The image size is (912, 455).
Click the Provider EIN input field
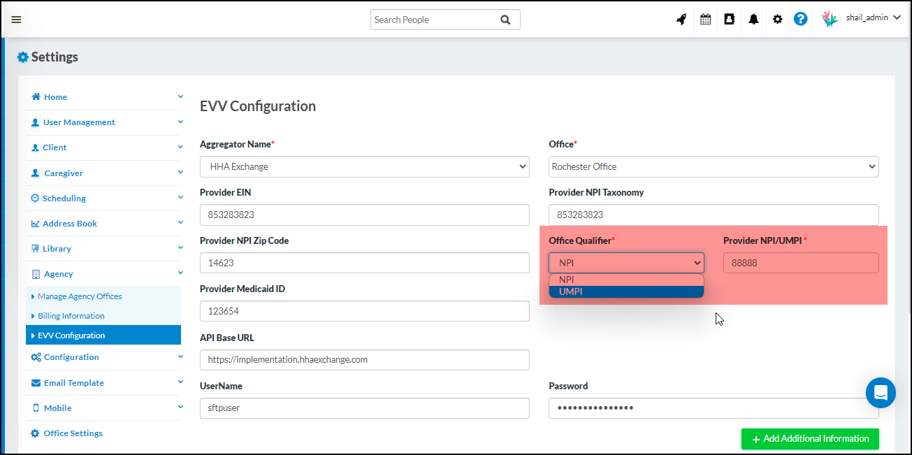tap(364, 215)
